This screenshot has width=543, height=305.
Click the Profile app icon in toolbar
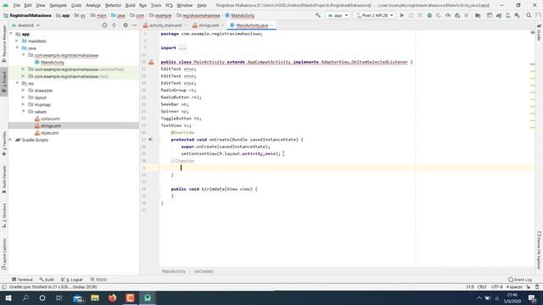tap(448, 15)
